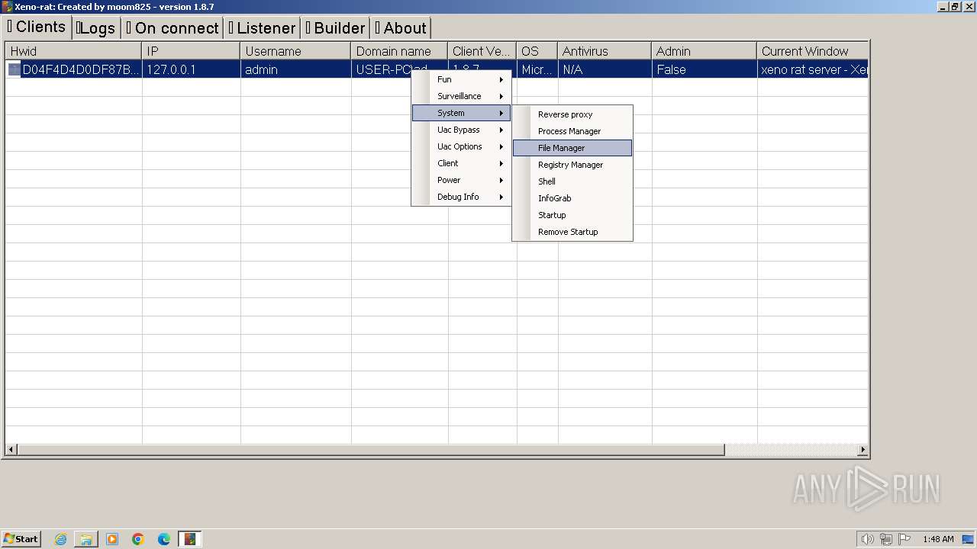Open Process Manager from the submenu
The height and width of the screenshot is (549, 977).
click(572, 131)
